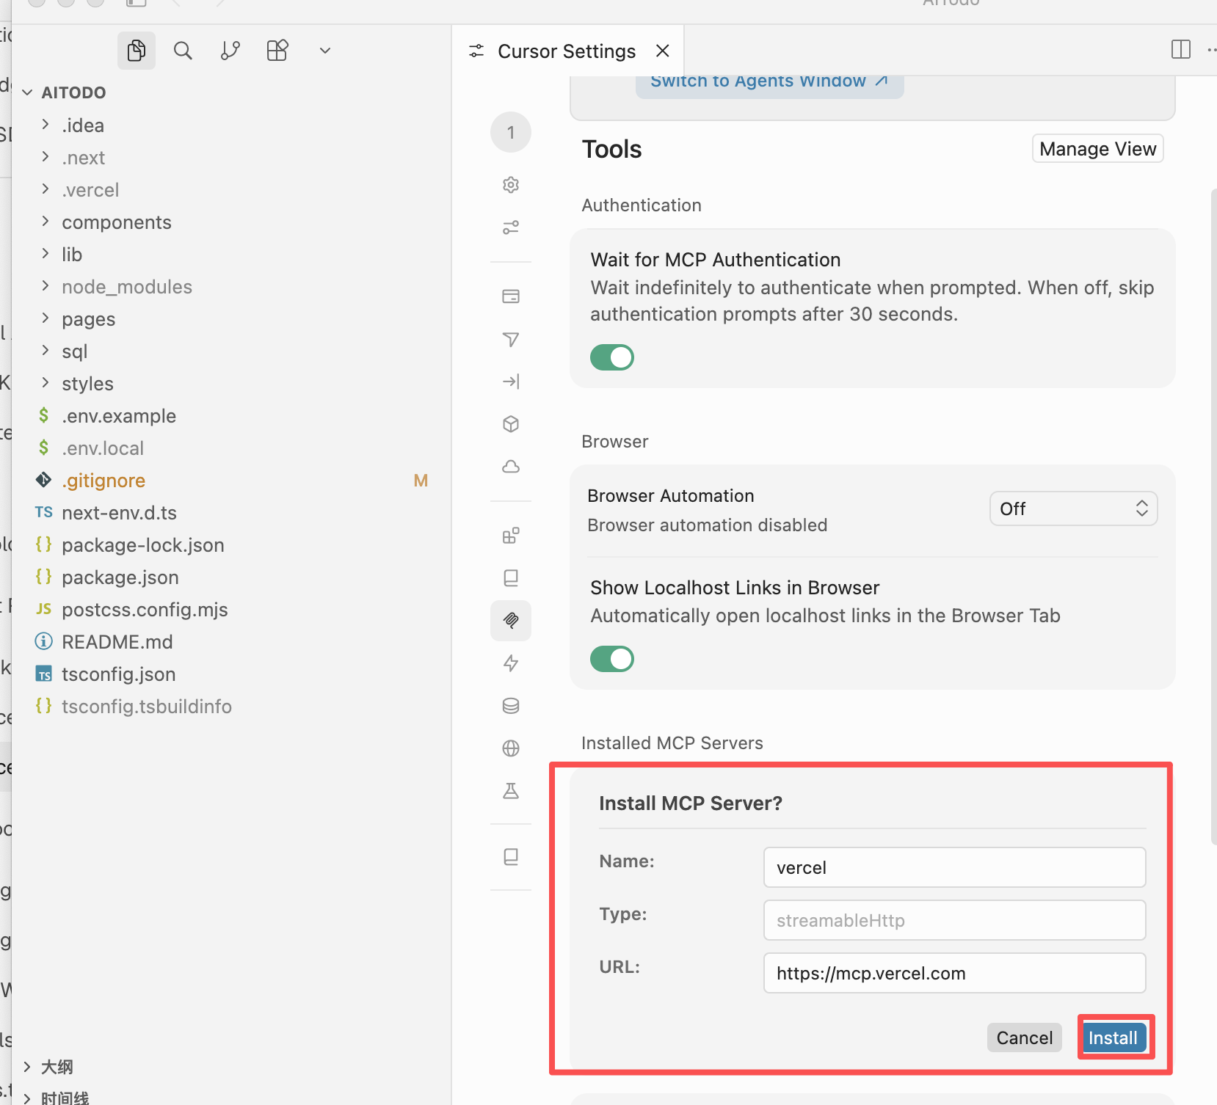1217x1105 pixels.
Task: Select the highlighted Tools icon in settings sidebar
Action: (x=511, y=621)
